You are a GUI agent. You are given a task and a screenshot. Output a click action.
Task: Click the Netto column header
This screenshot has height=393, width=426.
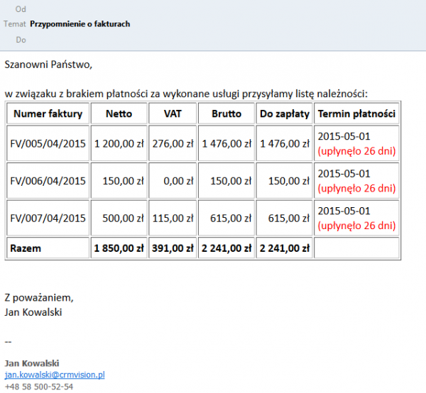[x=119, y=114]
